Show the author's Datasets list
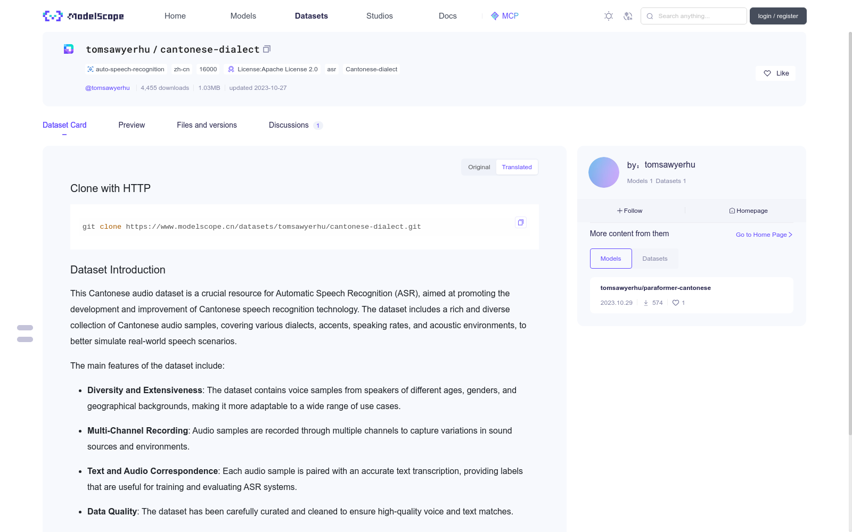Screen dimensions: 852x532 [655, 259]
